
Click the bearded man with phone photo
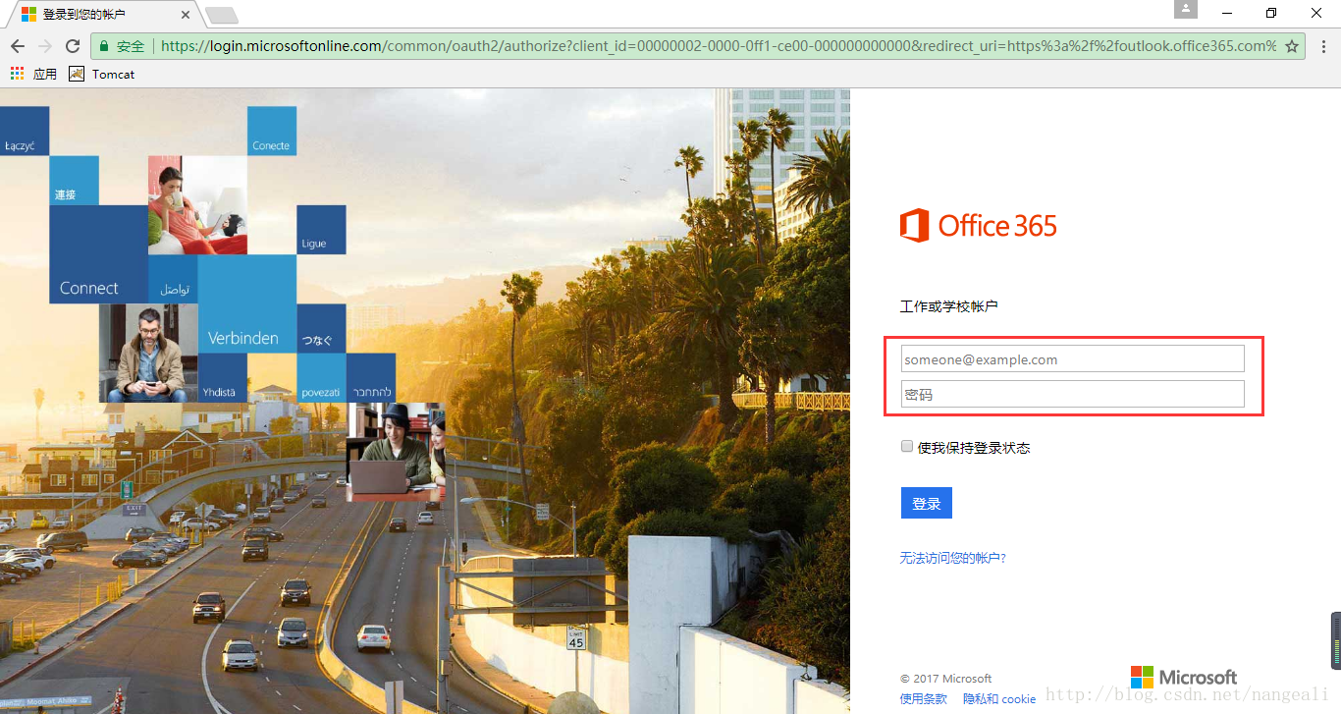coord(148,354)
